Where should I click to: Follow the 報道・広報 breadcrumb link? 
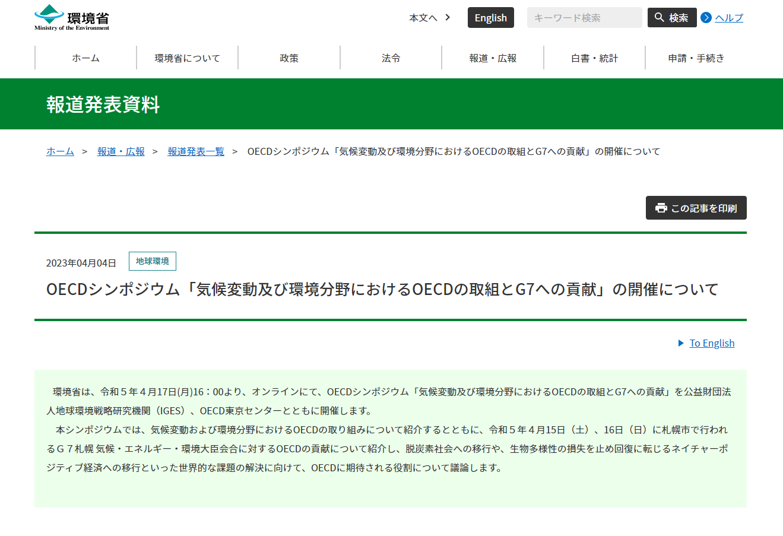tap(121, 151)
